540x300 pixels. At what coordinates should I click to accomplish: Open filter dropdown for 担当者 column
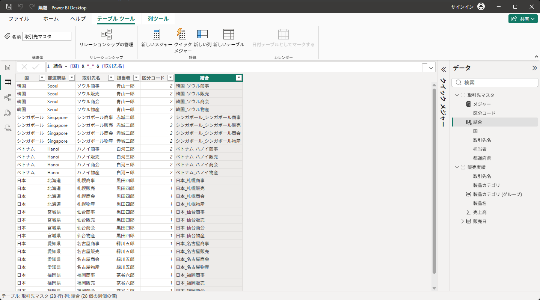[x=136, y=78]
